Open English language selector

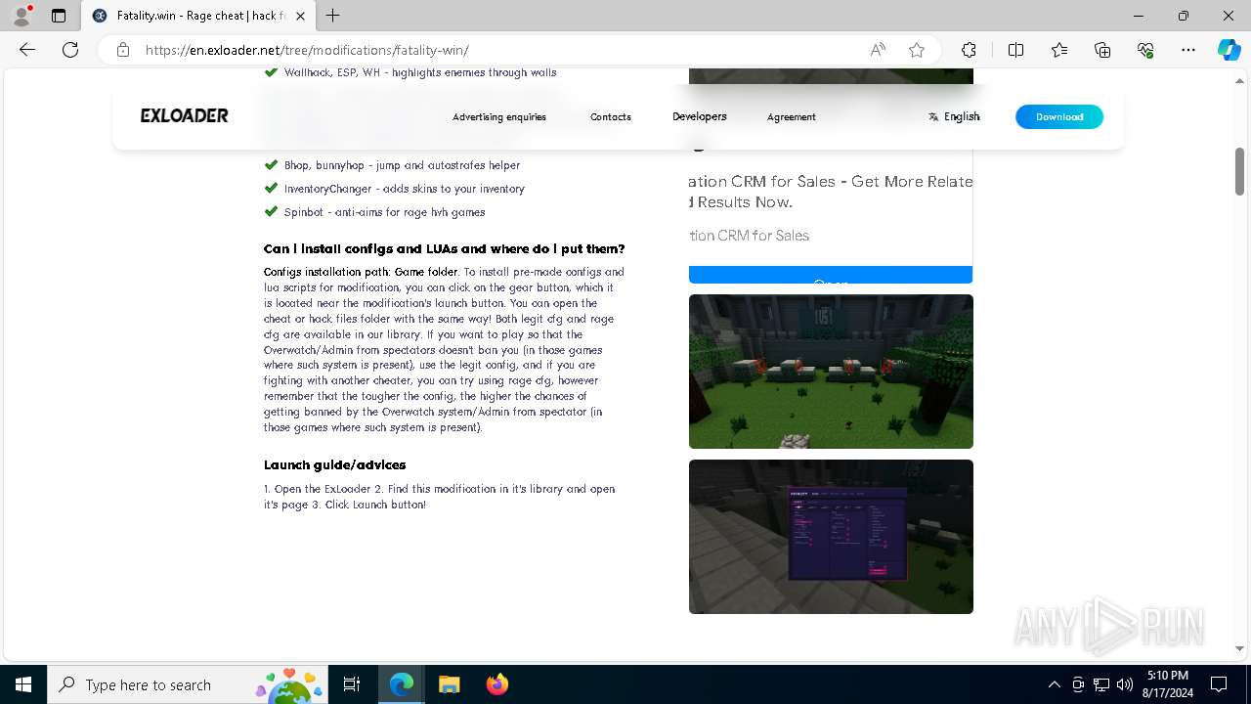tap(954, 116)
